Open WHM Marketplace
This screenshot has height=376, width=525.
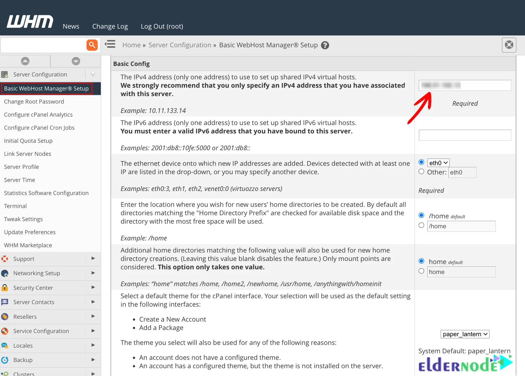coord(28,245)
